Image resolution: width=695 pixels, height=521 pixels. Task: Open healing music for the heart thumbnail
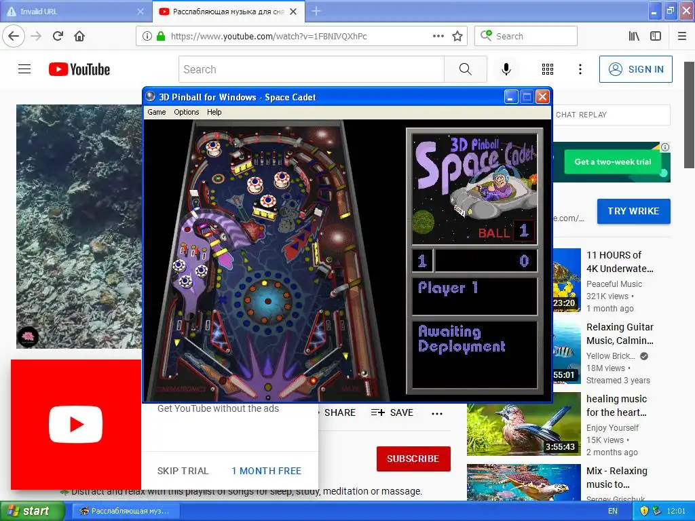pyautogui.click(x=523, y=423)
